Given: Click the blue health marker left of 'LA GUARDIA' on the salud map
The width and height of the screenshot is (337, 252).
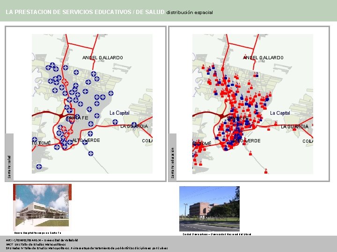Looking at the screenshot, I should [115, 122].
